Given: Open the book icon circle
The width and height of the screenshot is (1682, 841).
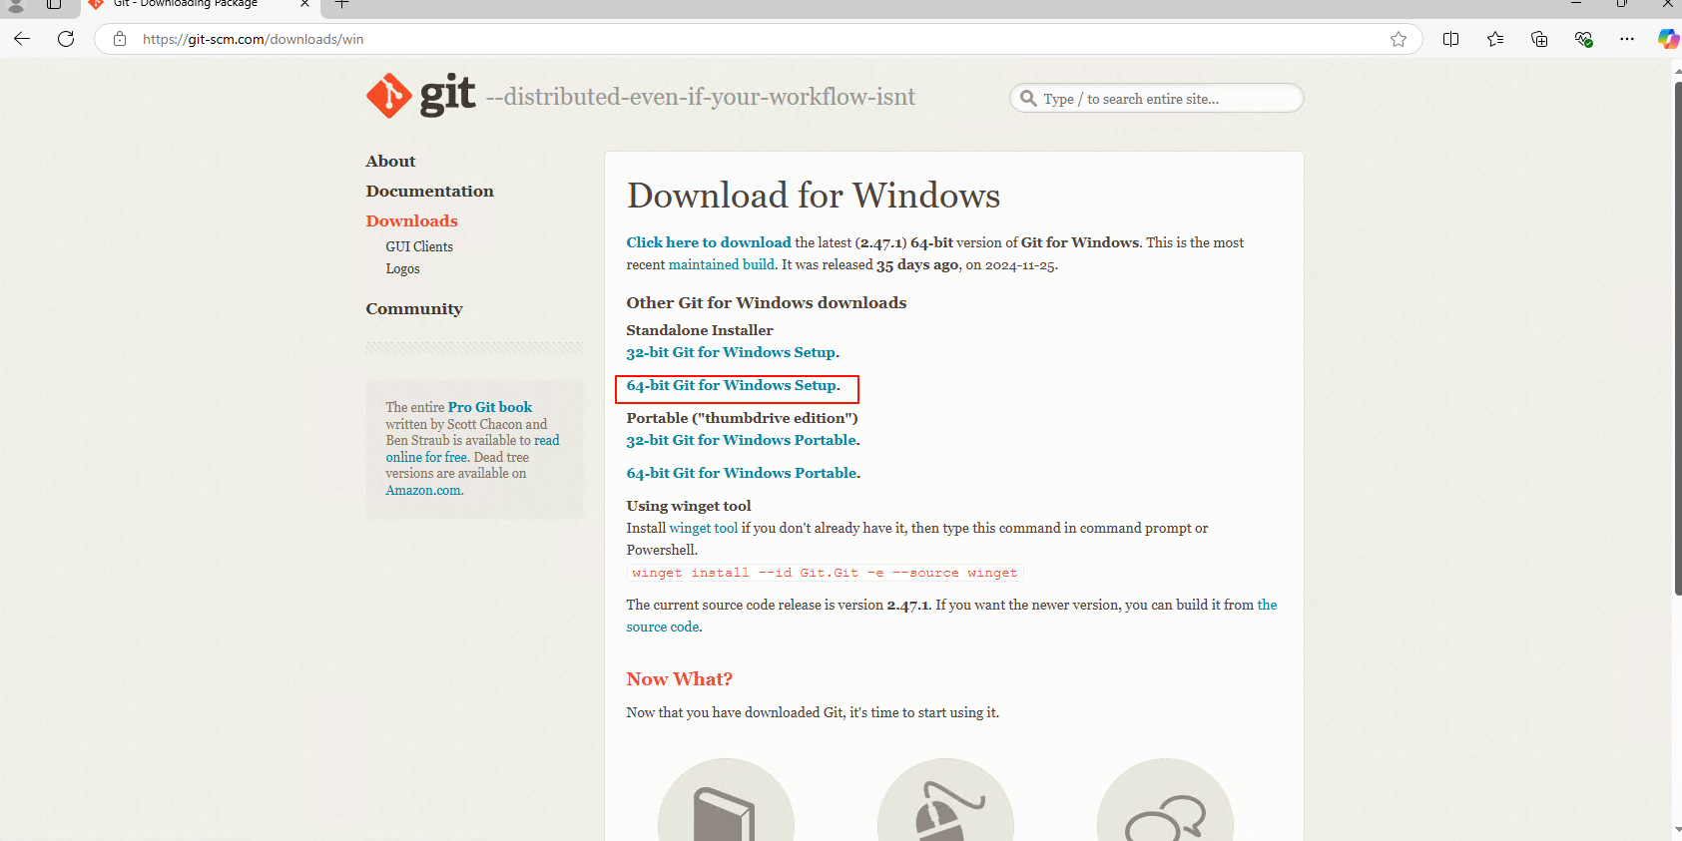Looking at the screenshot, I should pyautogui.click(x=726, y=800).
